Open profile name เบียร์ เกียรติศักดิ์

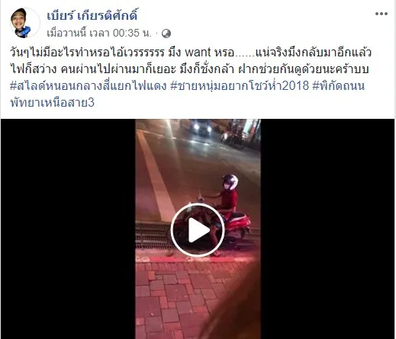pos(92,16)
